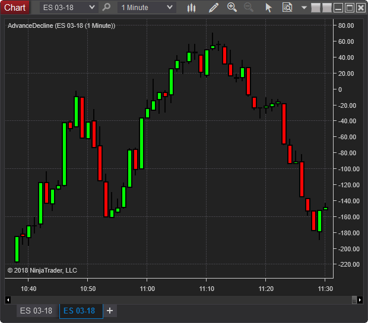
Task: Add a new tab with plus button
Action: pos(110,311)
